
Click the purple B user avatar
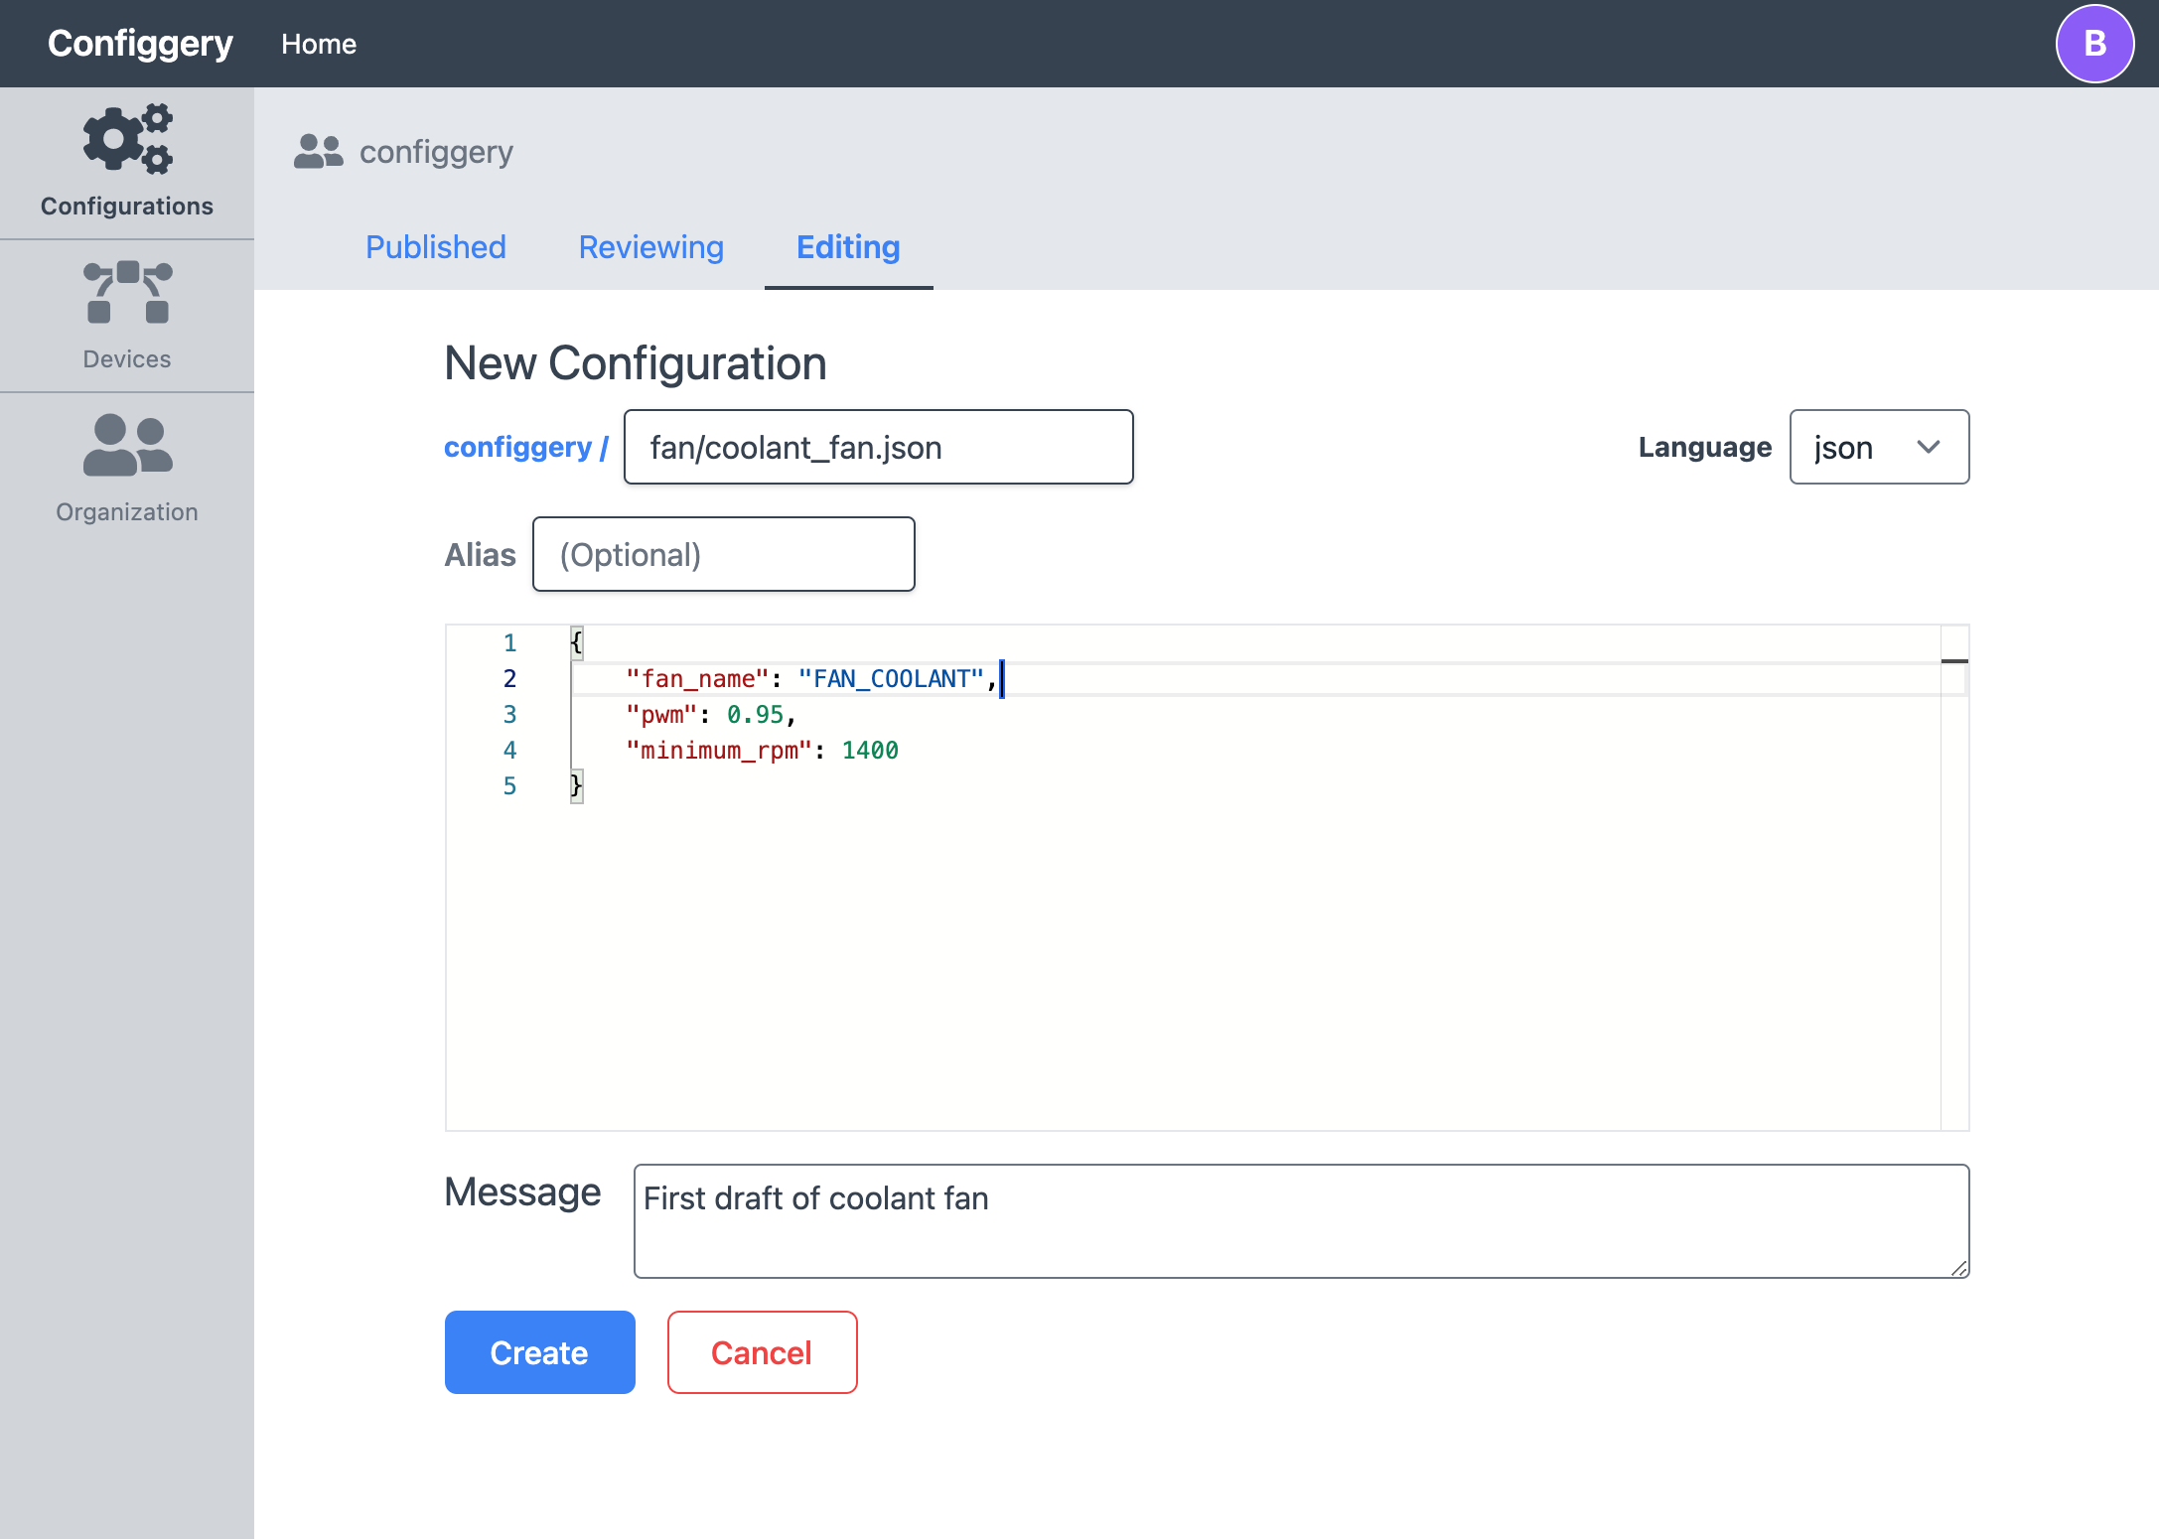[2094, 44]
